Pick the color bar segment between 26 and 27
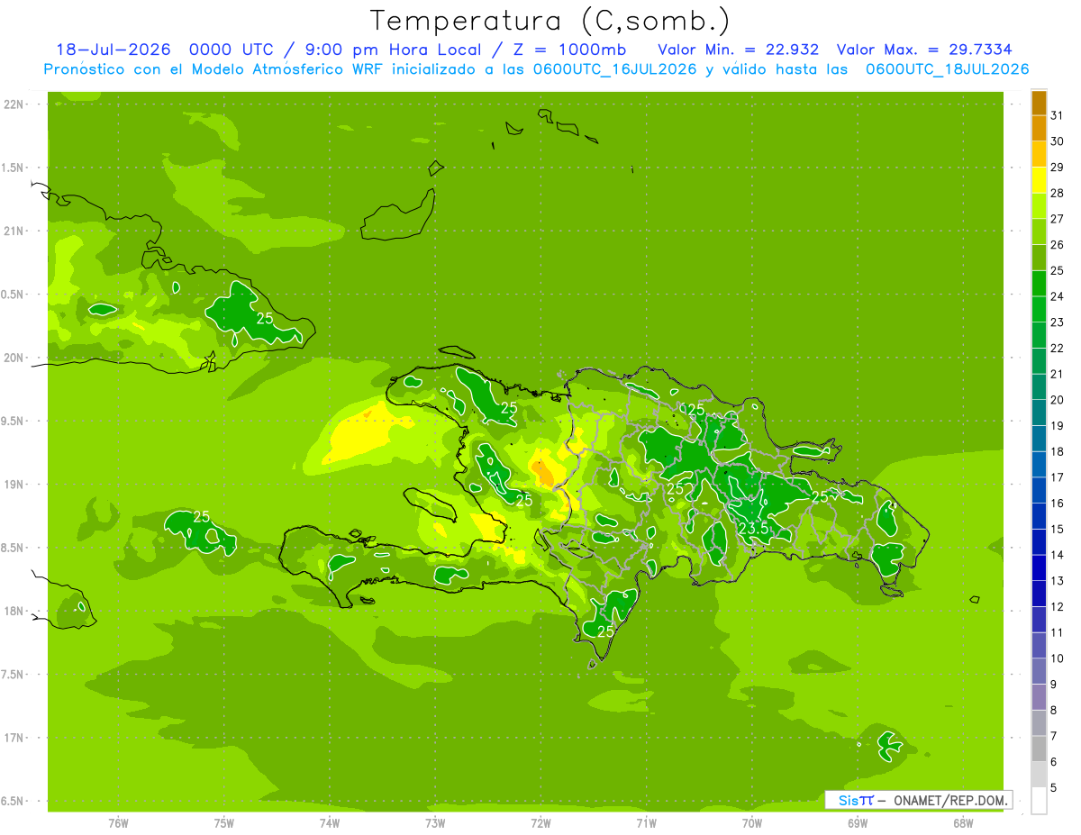 click(1039, 231)
